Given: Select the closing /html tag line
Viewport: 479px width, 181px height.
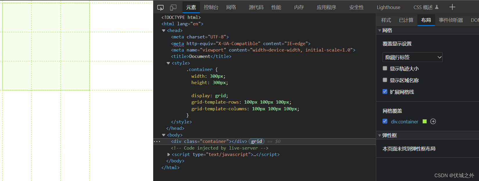Looking at the screenshot, I should (x=170, y=168).
